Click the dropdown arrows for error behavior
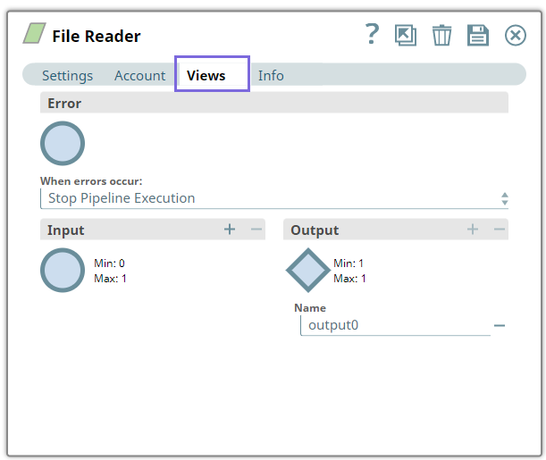Viewport: 546px width, 460px height. [x=504, y=198]
